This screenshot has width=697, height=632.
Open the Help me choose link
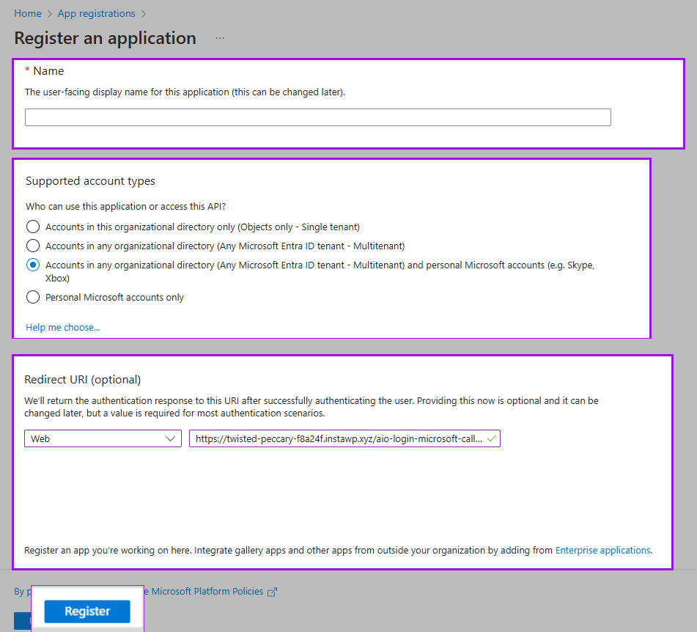click(63, 327)
